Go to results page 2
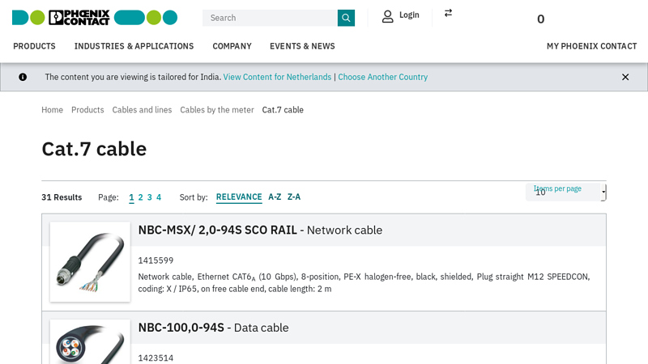Screen dimensions: 648x364 140,197
